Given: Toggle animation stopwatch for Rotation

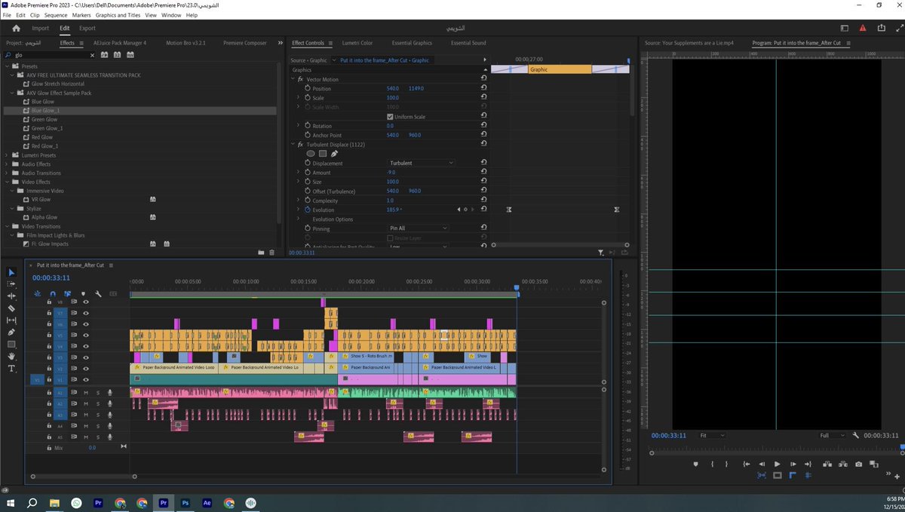Looking at the screenshot, I should click(x=308, y=126).
